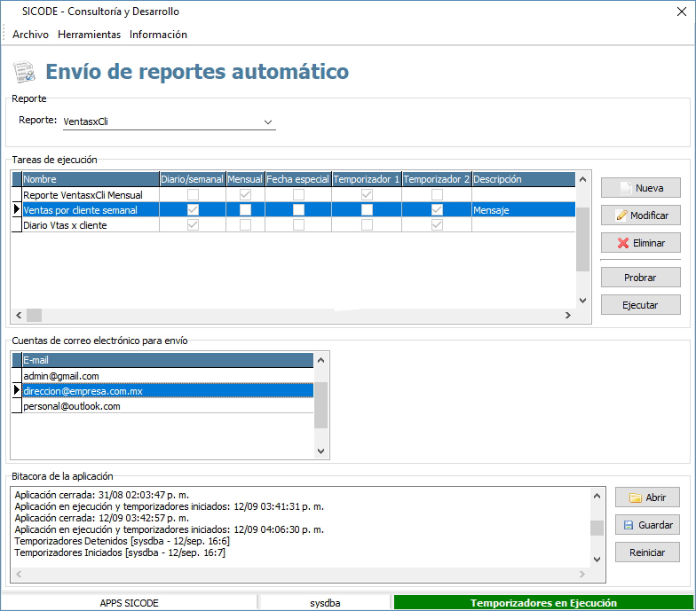This screenshot has width=696, height=611.
Task: Click down arrow of E-mail list scrollbar
Action: pos(321,450)
